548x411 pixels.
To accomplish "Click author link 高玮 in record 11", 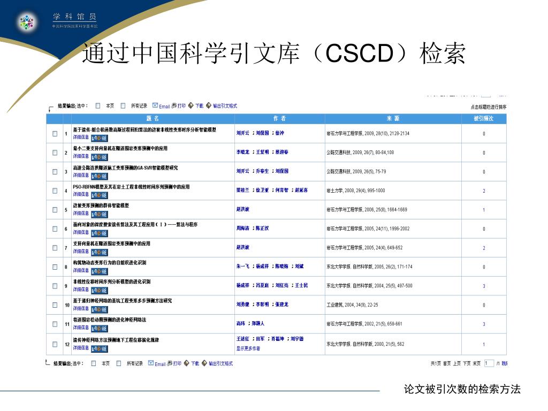I will tap(241, 323).
